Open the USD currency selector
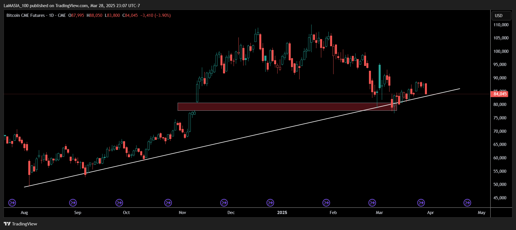Viewport: 516px width, 230px height. click(x=501, y=16)
